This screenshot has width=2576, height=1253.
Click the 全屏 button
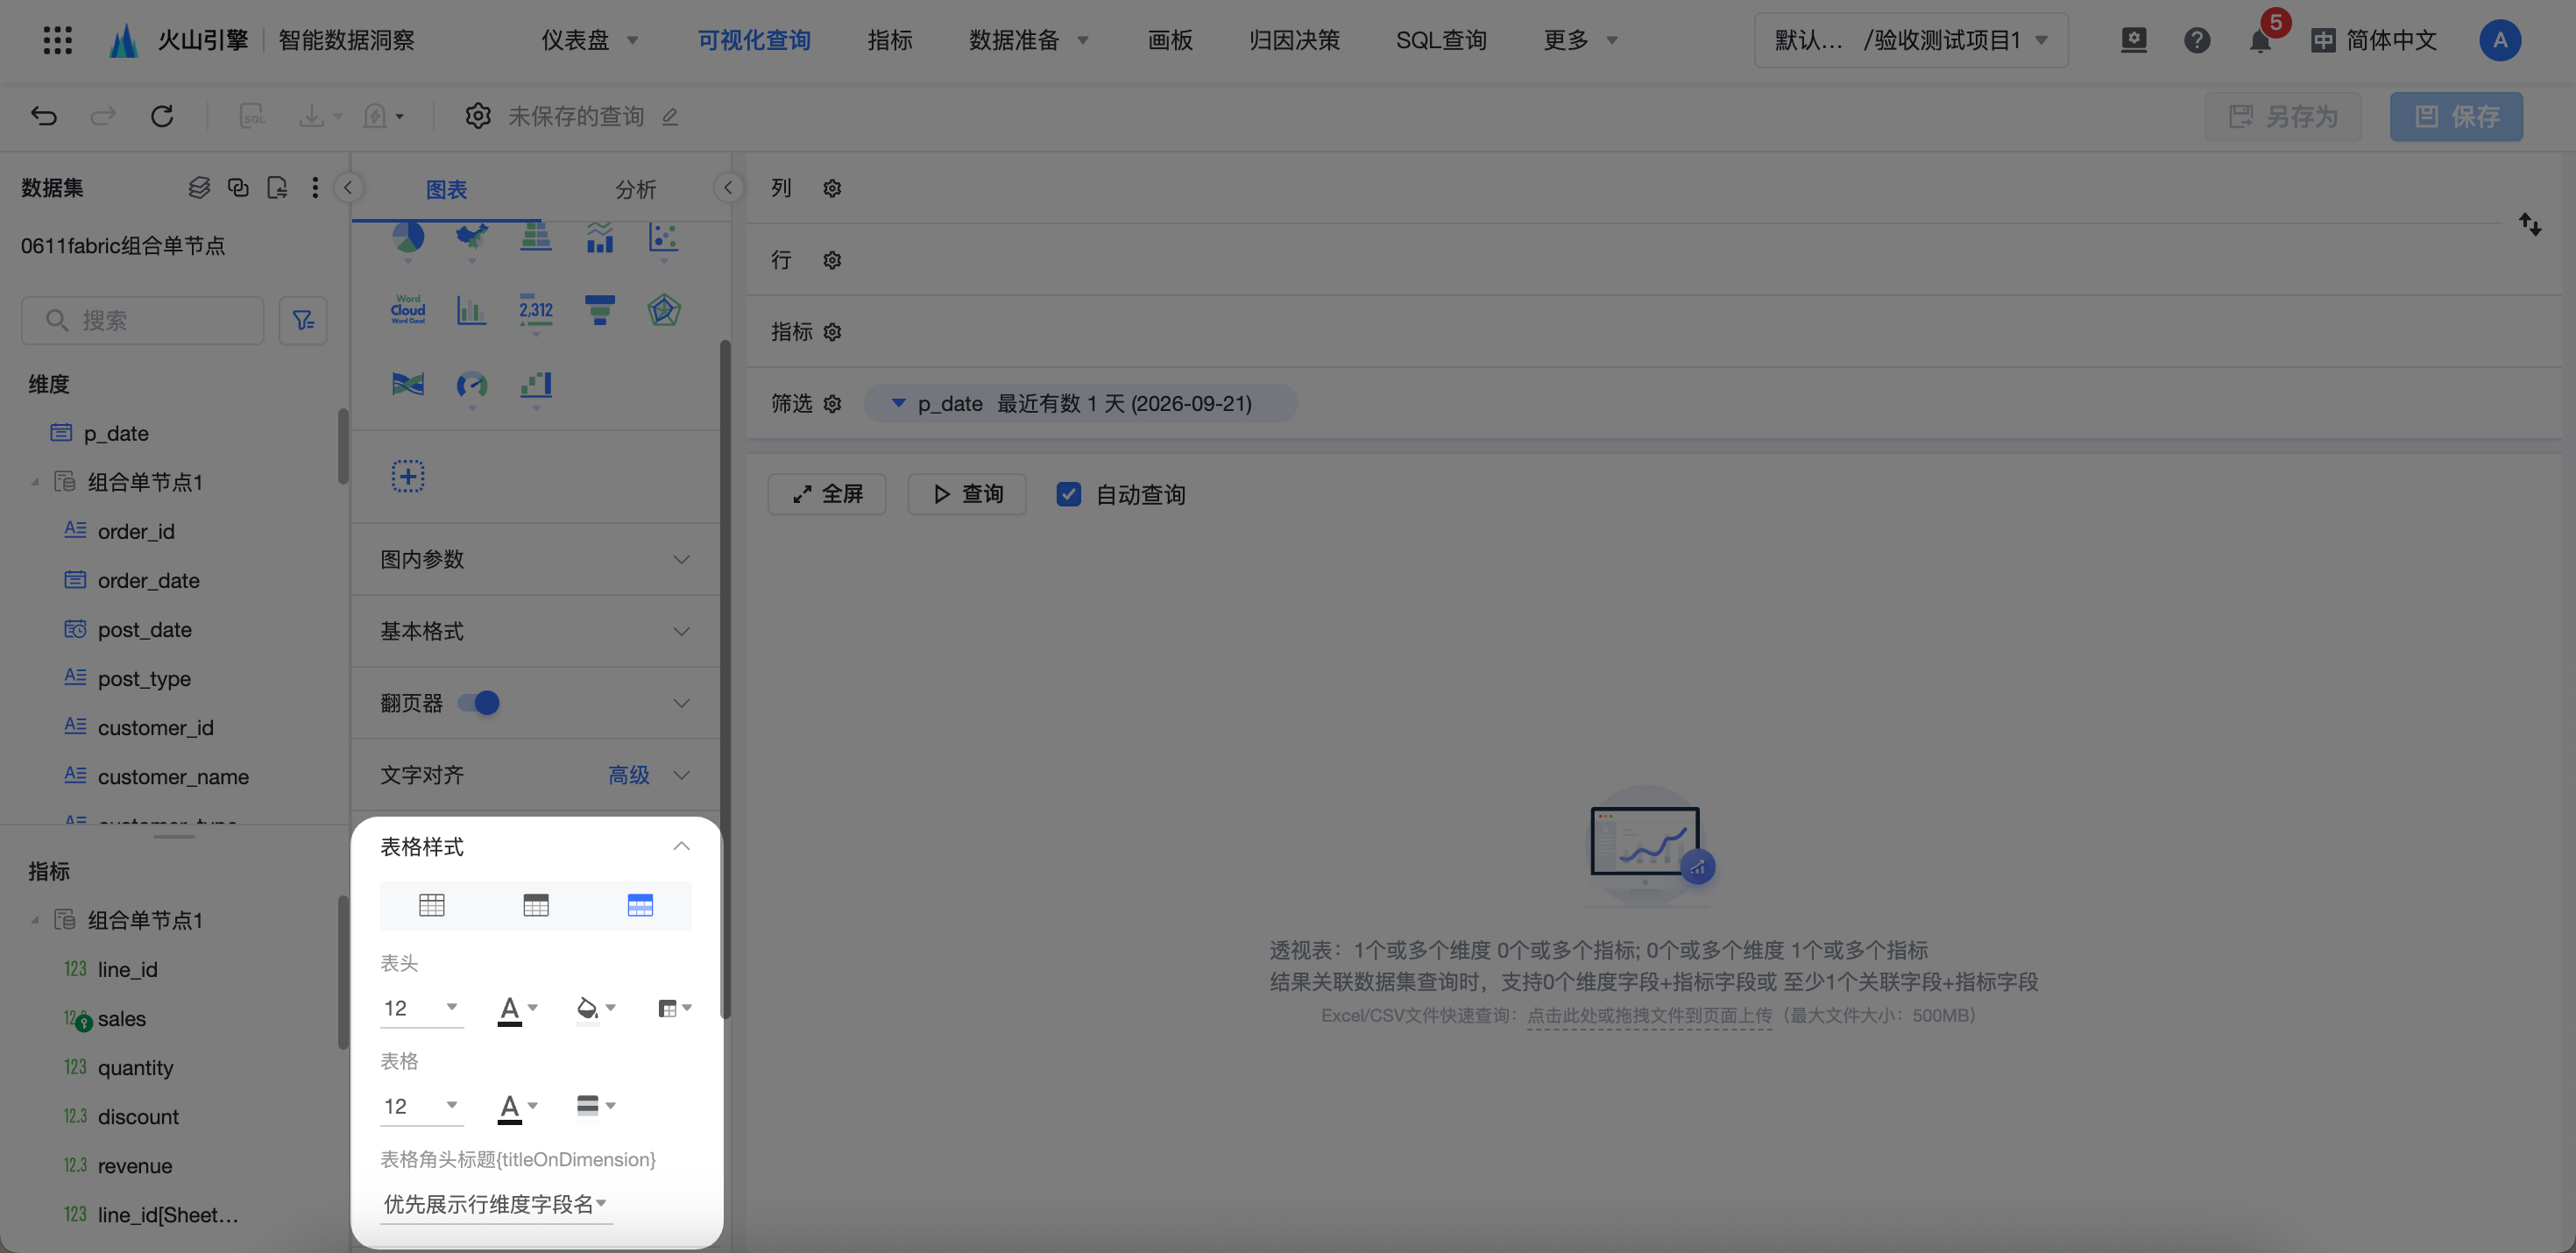pyautogui.click(x=827, y=494)
